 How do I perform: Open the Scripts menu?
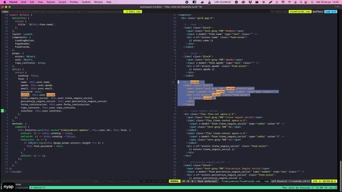(x=63, y=2)
